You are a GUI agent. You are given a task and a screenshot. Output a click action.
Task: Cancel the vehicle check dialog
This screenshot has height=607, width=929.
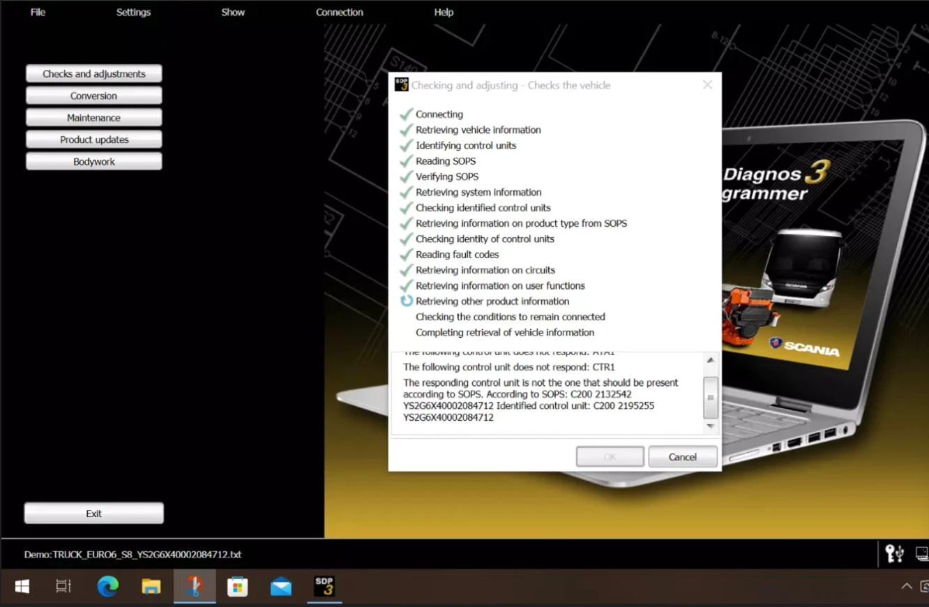(x=682, y=457)
